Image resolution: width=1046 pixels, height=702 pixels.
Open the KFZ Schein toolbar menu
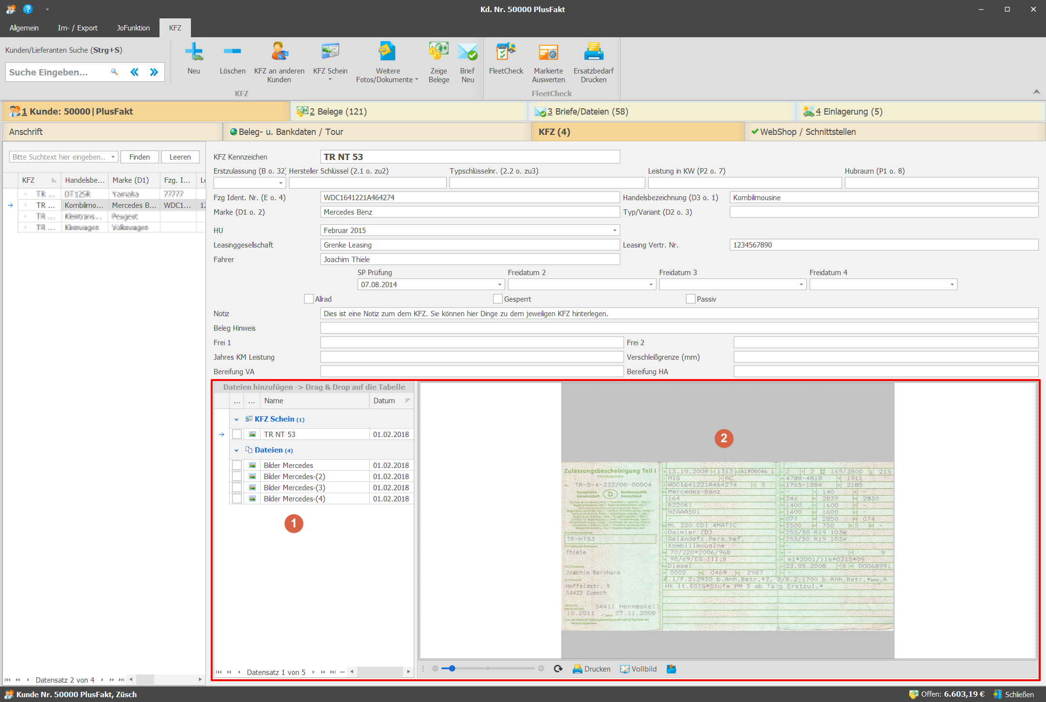[x=330, y=62]
